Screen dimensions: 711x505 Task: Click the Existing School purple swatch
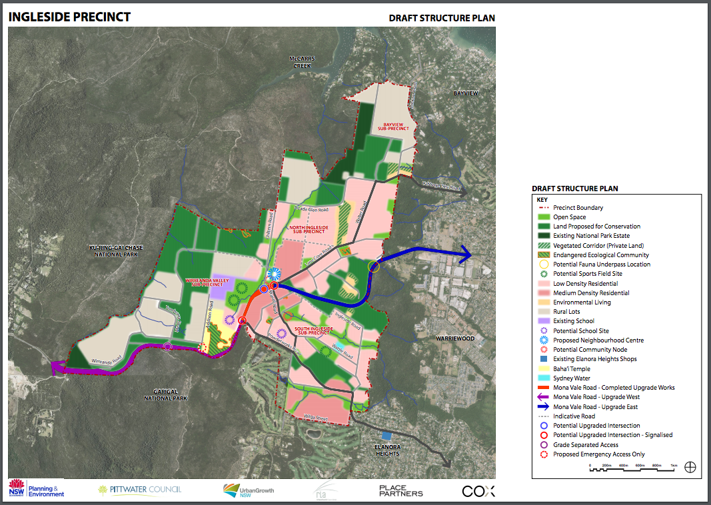click(x=544, y=321)
